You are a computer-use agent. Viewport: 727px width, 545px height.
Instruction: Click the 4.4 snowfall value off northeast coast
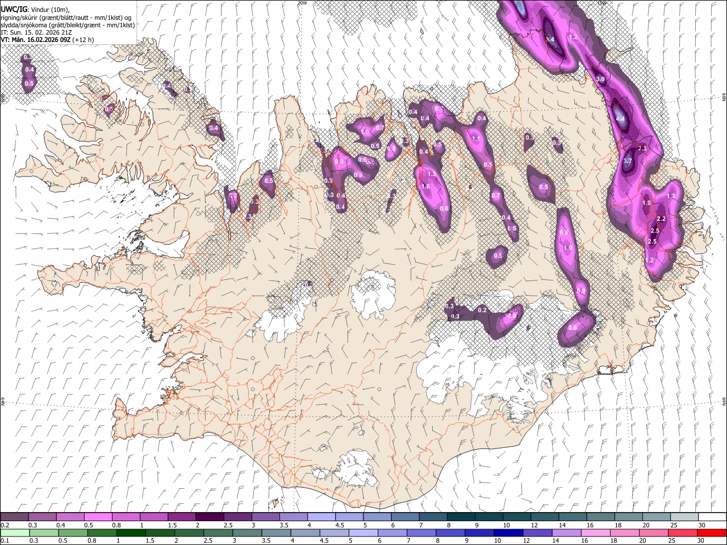(620, 119)
